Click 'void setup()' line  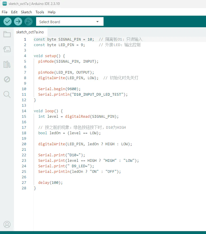pos(49,56)
